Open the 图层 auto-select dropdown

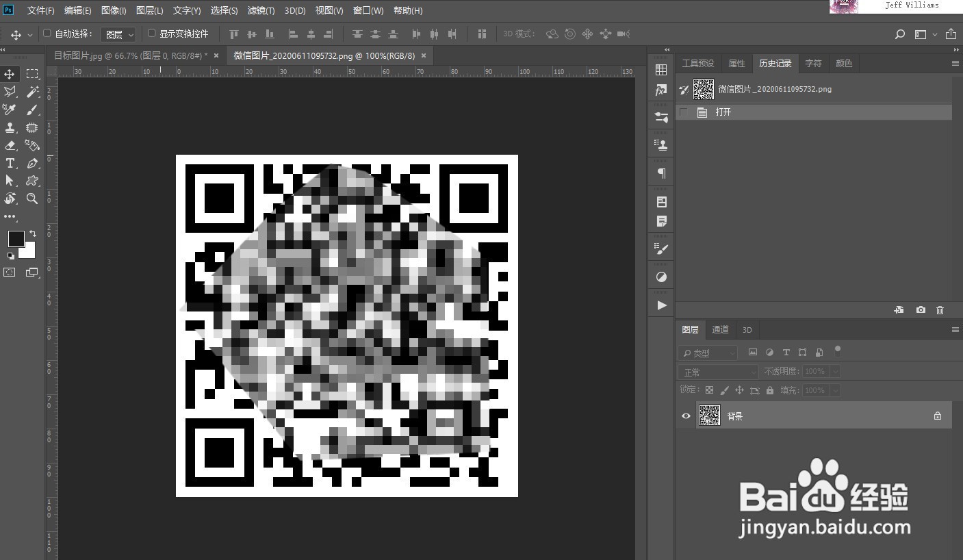pos(118,34)
